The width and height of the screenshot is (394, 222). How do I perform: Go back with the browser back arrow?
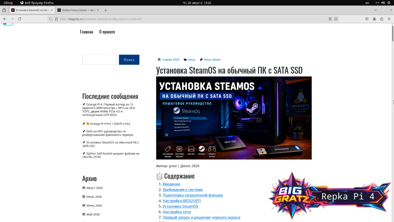click(x=5, y=19)
